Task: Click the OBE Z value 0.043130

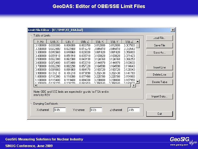Action: pos(85,59)
